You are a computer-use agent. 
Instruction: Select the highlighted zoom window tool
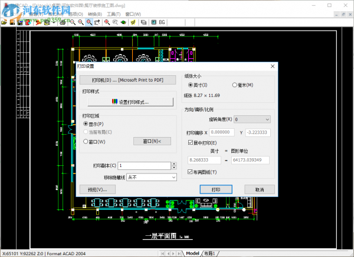click(x=89, y=22)
